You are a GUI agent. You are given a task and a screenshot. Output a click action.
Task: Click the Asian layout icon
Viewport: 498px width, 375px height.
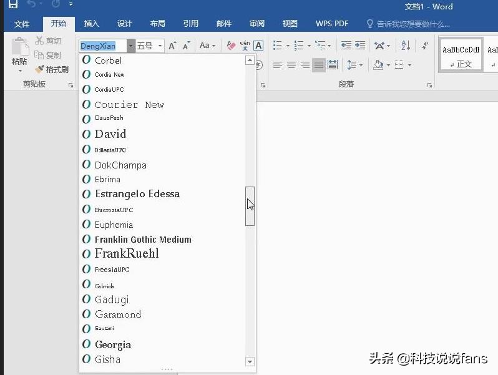pyautogui.click(x=379, y=46)
